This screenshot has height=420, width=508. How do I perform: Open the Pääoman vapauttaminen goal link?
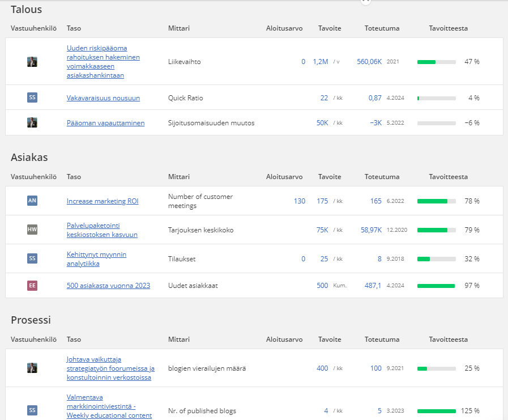(x=105, y=123)
